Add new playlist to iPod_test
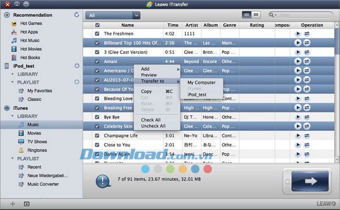Screen dimensions: 340x210 point(76,82)
